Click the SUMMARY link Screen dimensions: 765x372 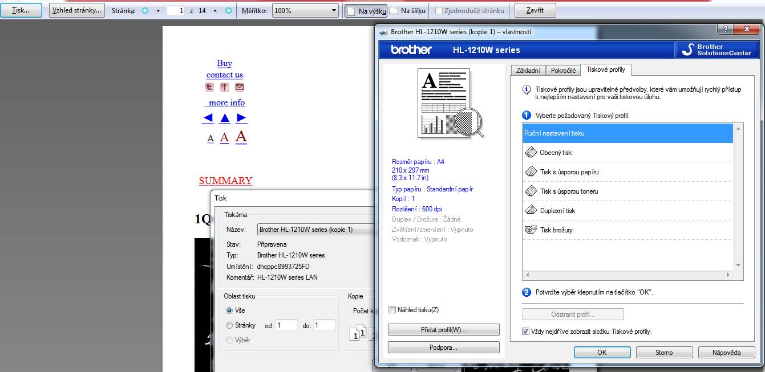(x=225, y=181)
